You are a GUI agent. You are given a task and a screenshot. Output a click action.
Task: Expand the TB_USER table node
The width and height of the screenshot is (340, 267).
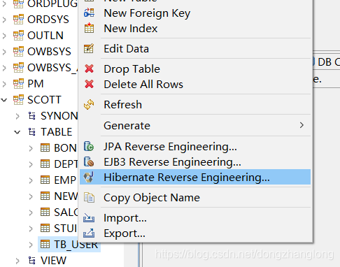click(x=31, y=245)
